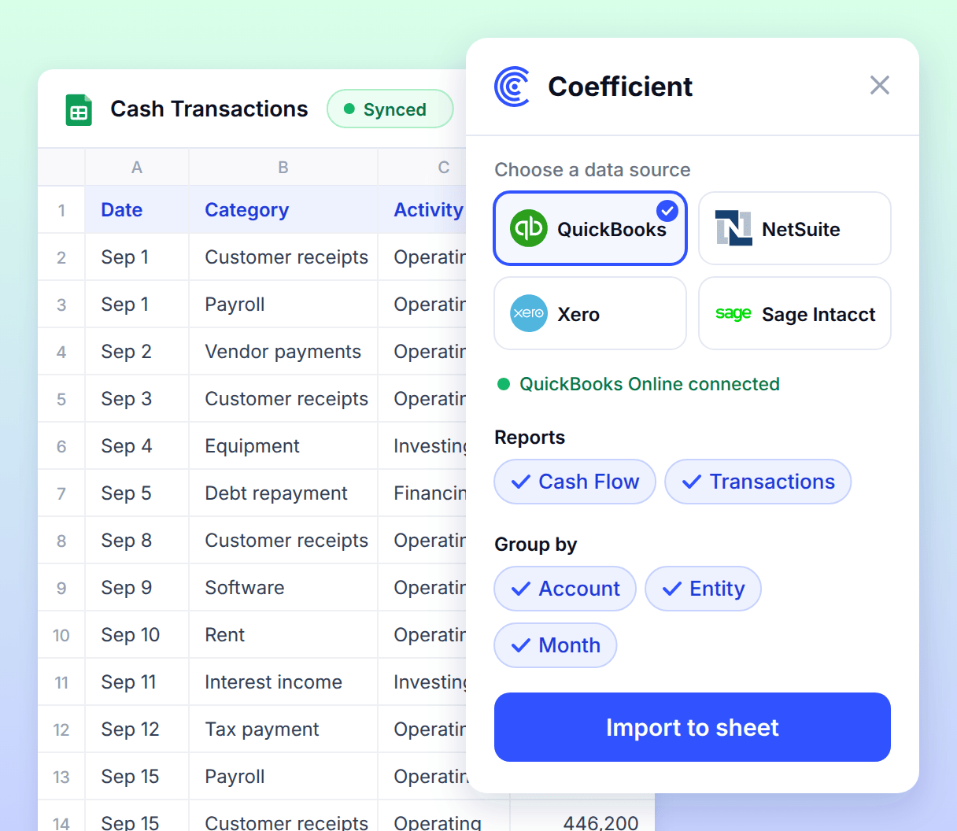Click the Import to sheet button
This screenshot has width=957, height=831.
693,727
